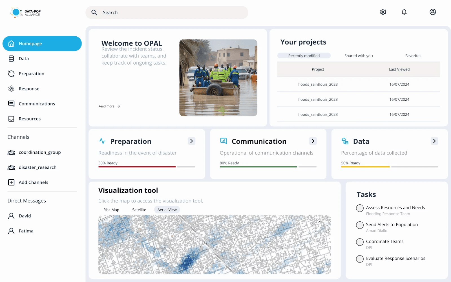Click into the Search field

pos(167,12)
